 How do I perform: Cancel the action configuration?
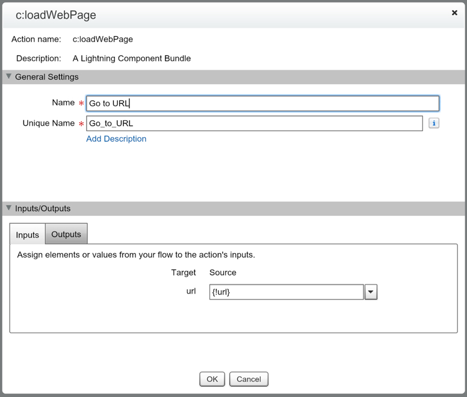tap(249, 380)
